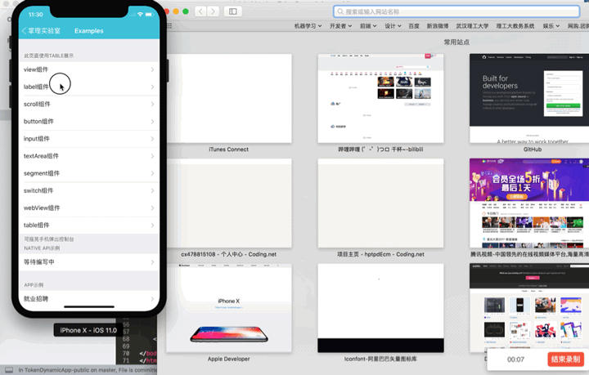Click chevron on view组件 row
Image resolution: width=589 pixels, height=375 pixels.
152,69
